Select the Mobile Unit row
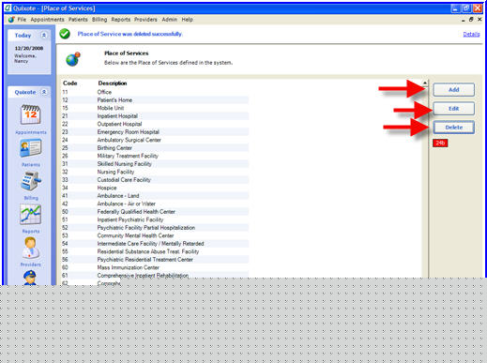This screenshot has height=363, width=487. [155, 108]
